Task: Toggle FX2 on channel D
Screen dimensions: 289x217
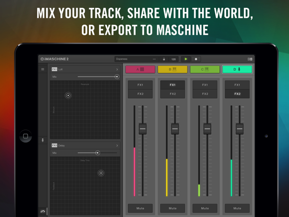Action: coord(237,94)
